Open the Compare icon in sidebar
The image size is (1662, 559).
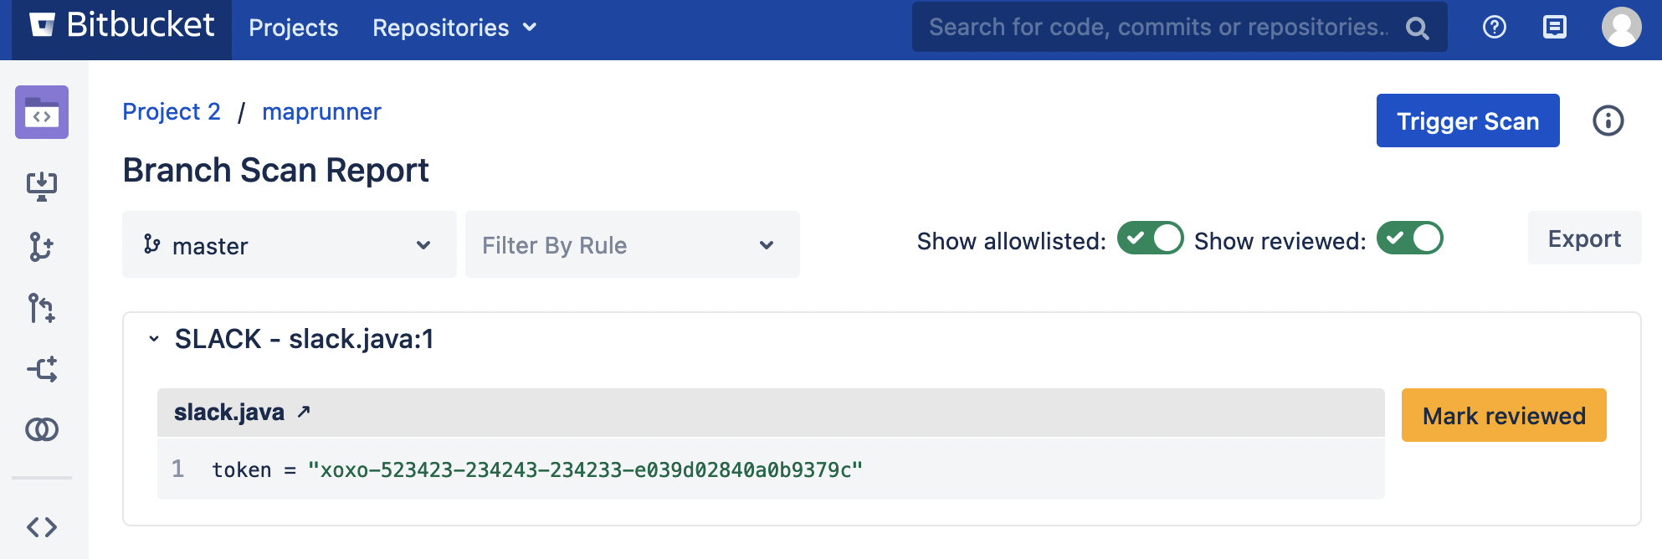tap(42, 429)
